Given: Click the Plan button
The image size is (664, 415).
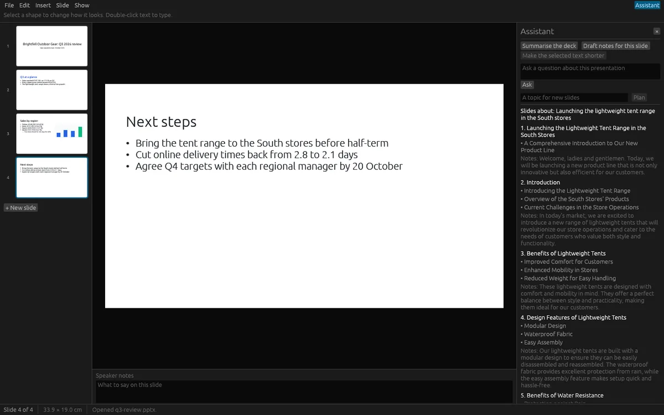Looking at the screenshot, I should [x=639, y=97].
